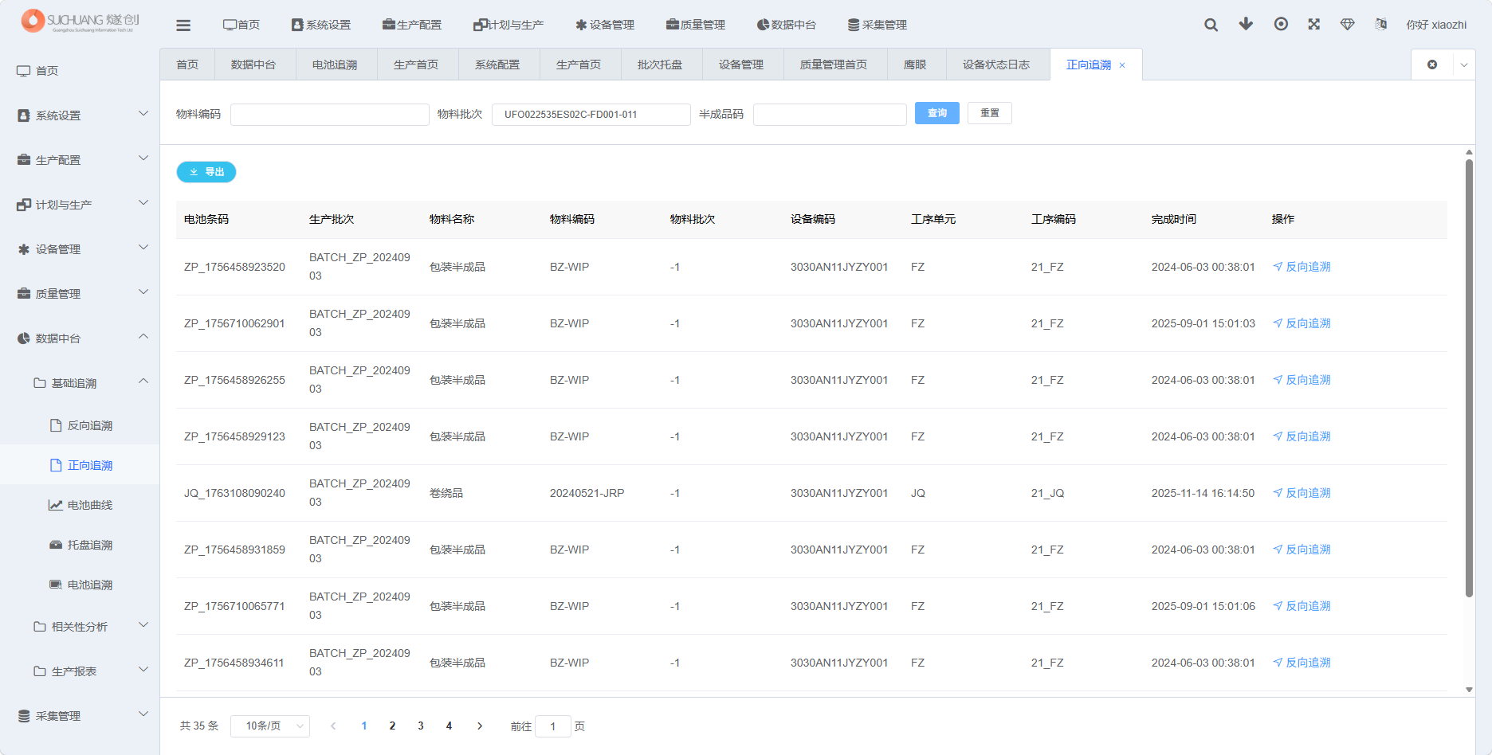Image resolution: width=1492 pixels, height=755 pixels.
Task: Expand the 生产报表 folder
Action: pyautogui.click(x=80, y=671)
